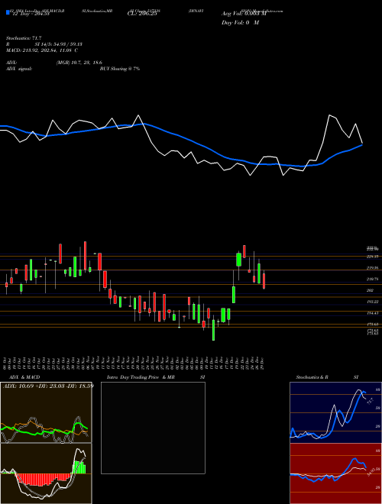Click the (MGR) 10.7, 23, 18.6 ADX values
The width and height of the screenshot is (382, 504).
tap(79, 63)
